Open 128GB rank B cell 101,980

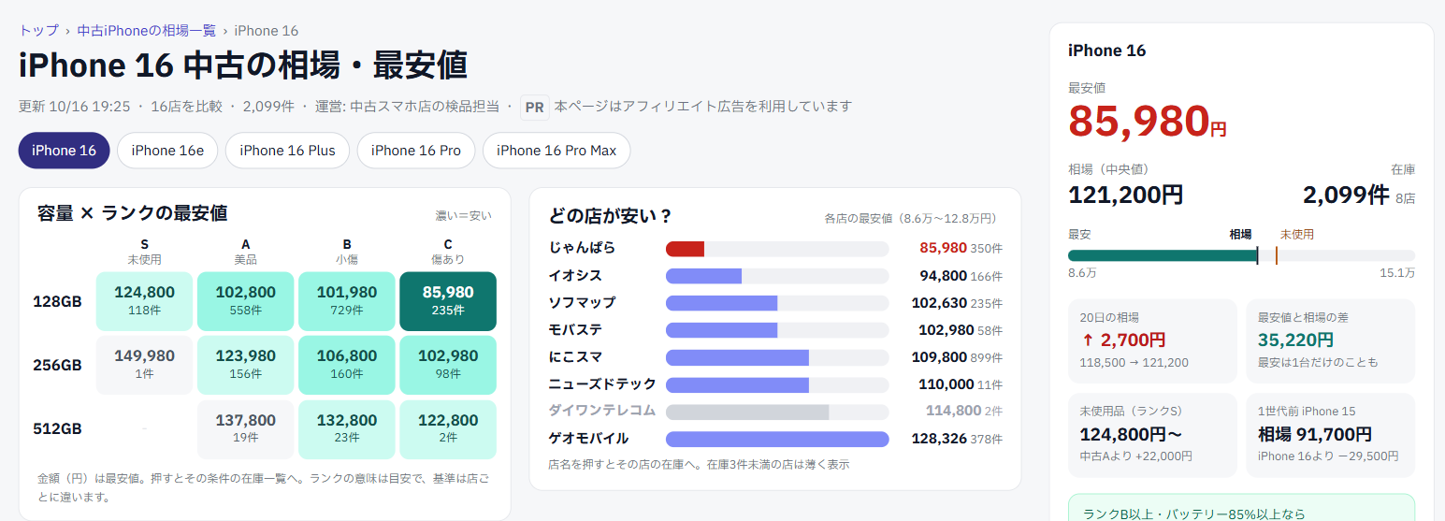click(x=346, y=301)
